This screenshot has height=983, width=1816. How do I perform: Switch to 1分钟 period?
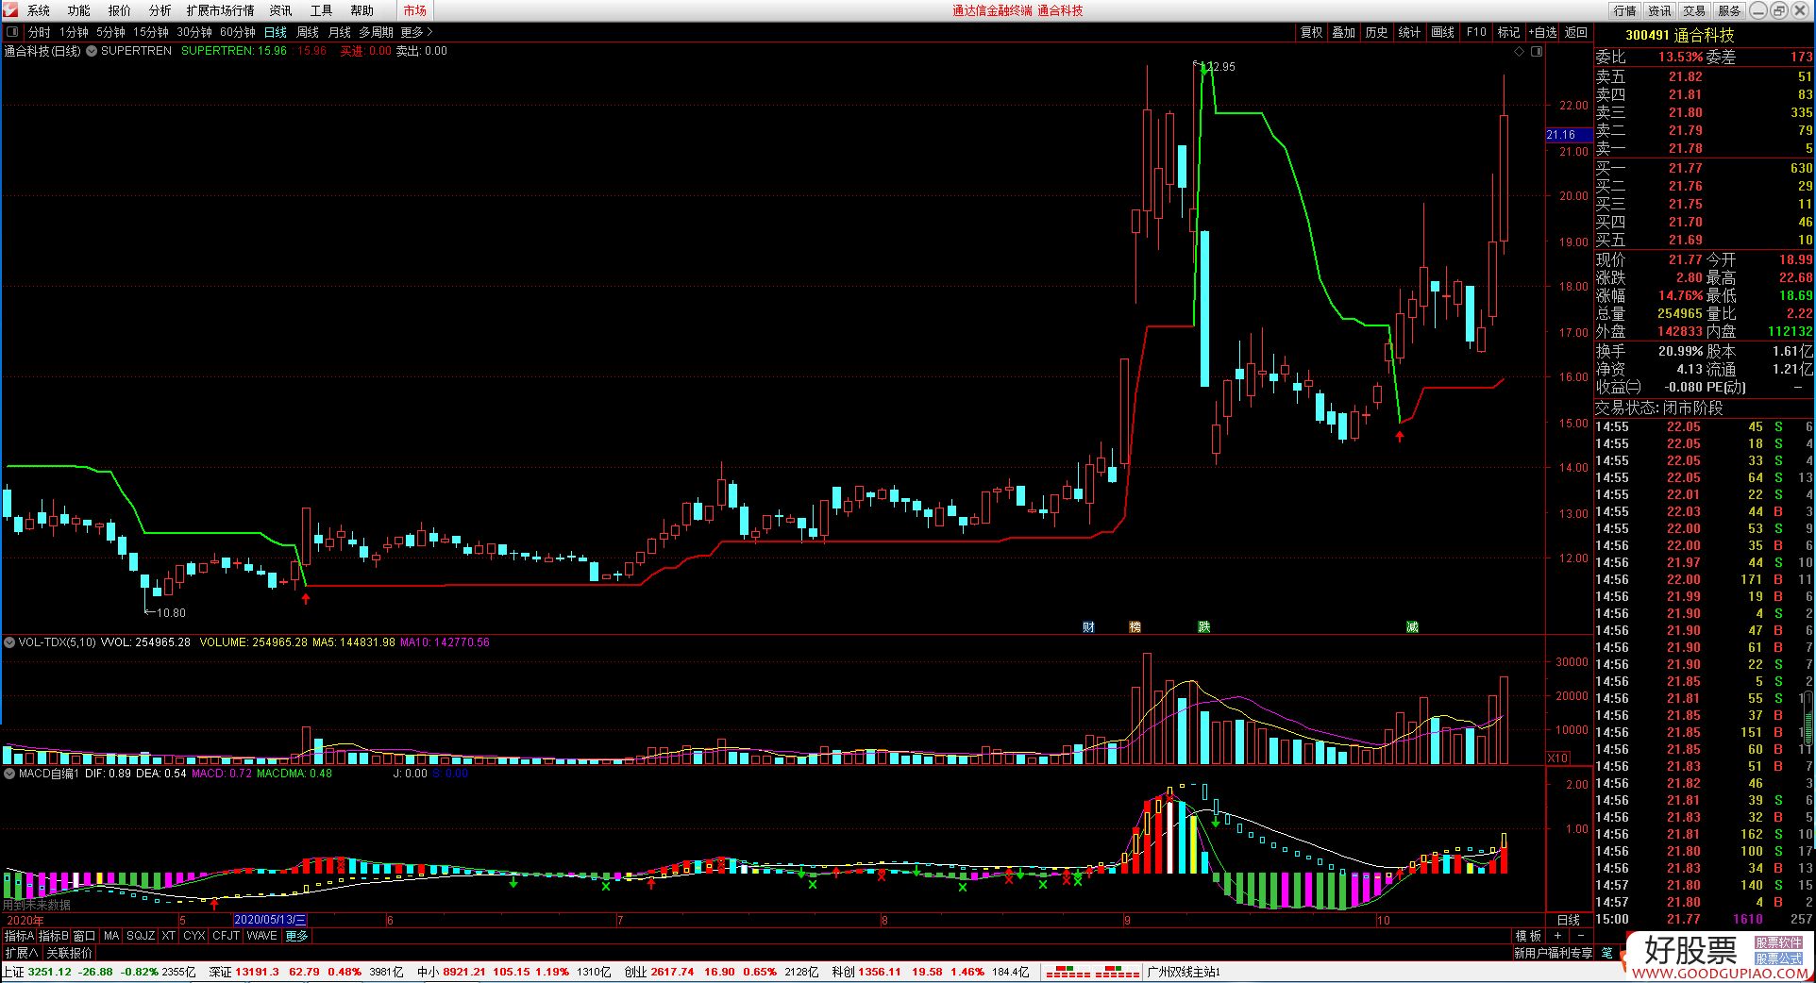[74, 32]
